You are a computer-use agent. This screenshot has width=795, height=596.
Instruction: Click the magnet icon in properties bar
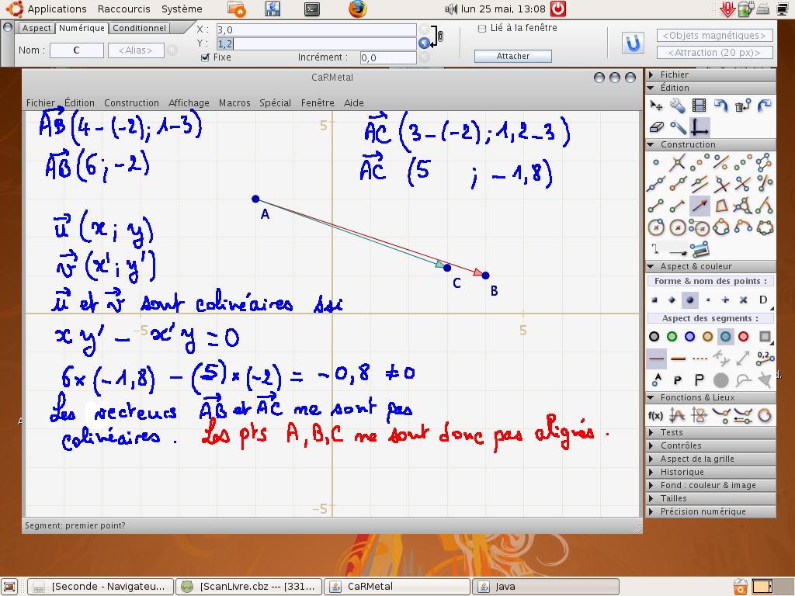click(x=634, y=43)
